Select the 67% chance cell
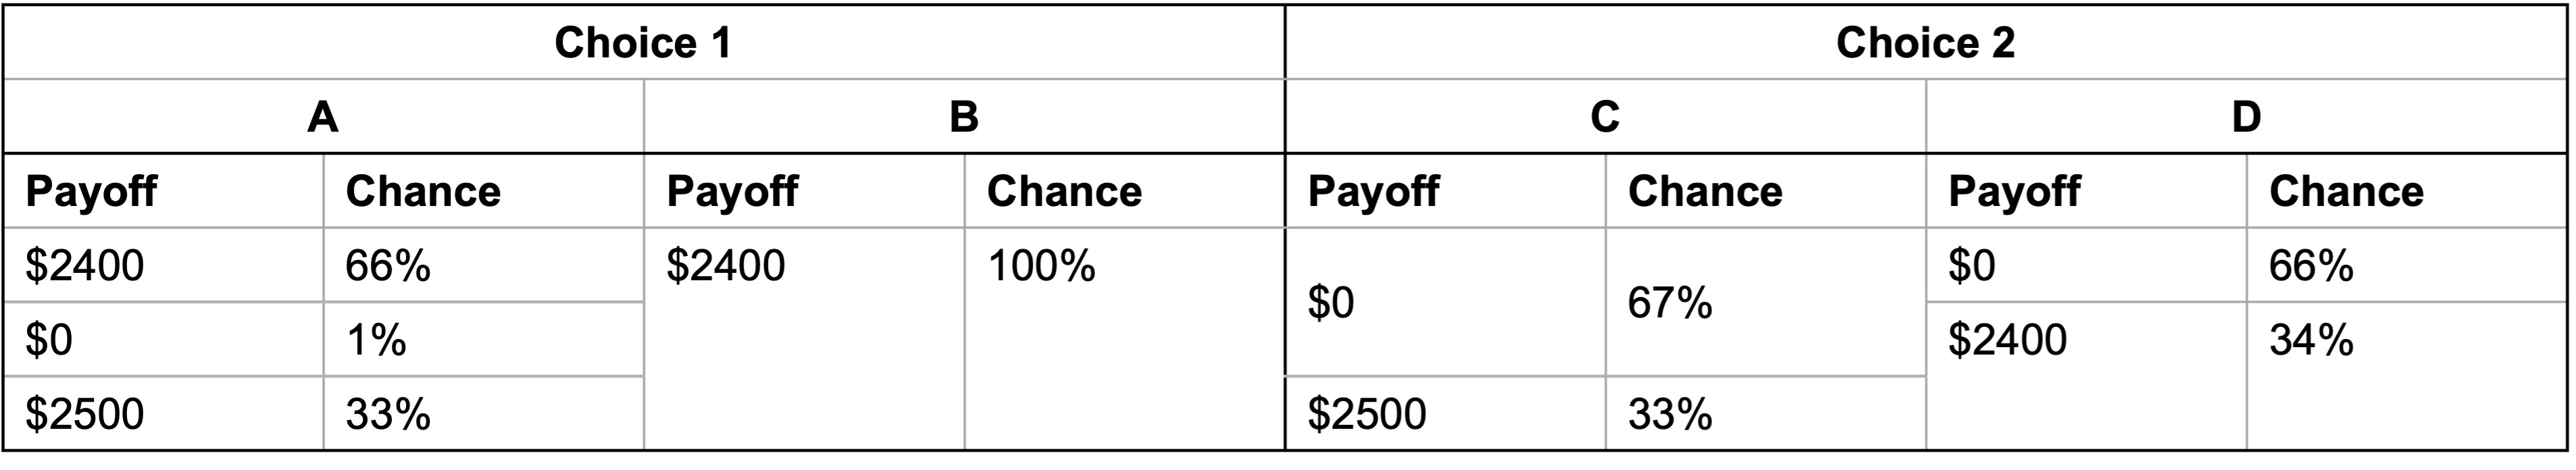Screen dimensions: 2576x470 1670,302
